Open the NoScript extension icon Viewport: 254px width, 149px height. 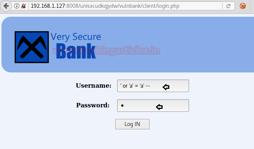tap(243, 6)
